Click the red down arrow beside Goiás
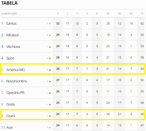Viewport: 146px width, 131px height. (50, 105)
